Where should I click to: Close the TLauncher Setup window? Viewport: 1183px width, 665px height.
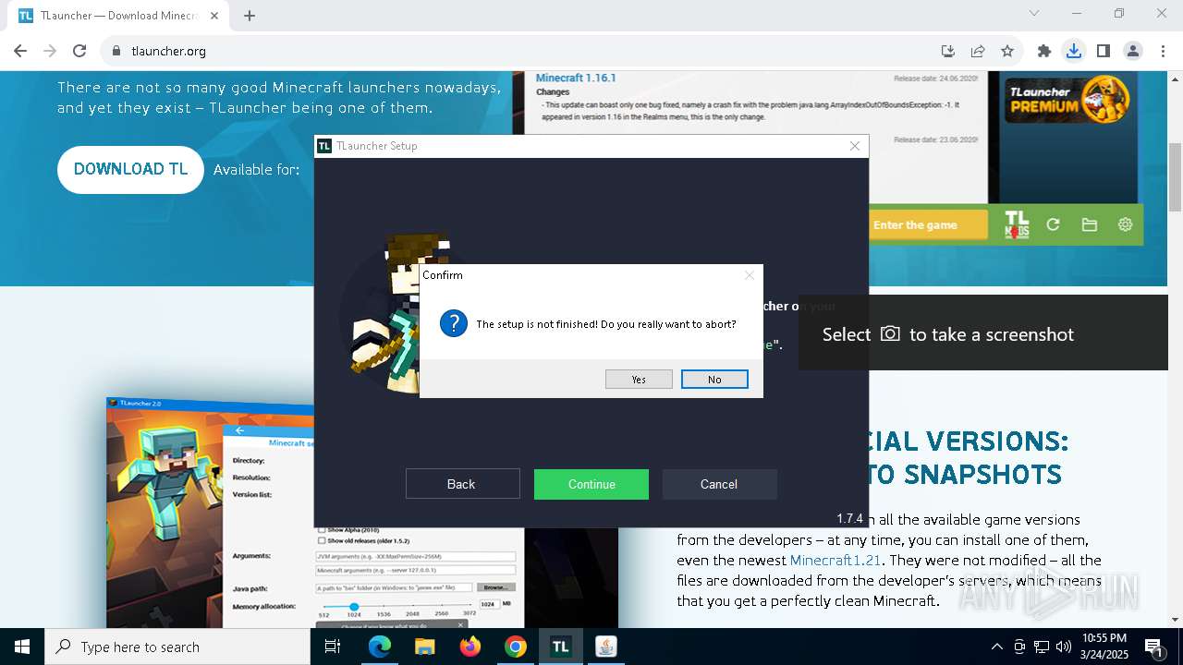pyautogui.click(x=855, y=146)
